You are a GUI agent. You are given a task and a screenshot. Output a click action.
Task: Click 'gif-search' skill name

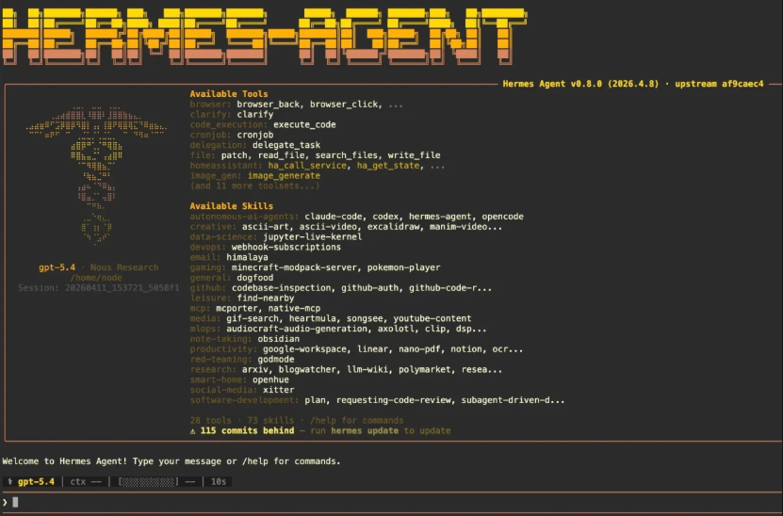(x=253, y=318)
